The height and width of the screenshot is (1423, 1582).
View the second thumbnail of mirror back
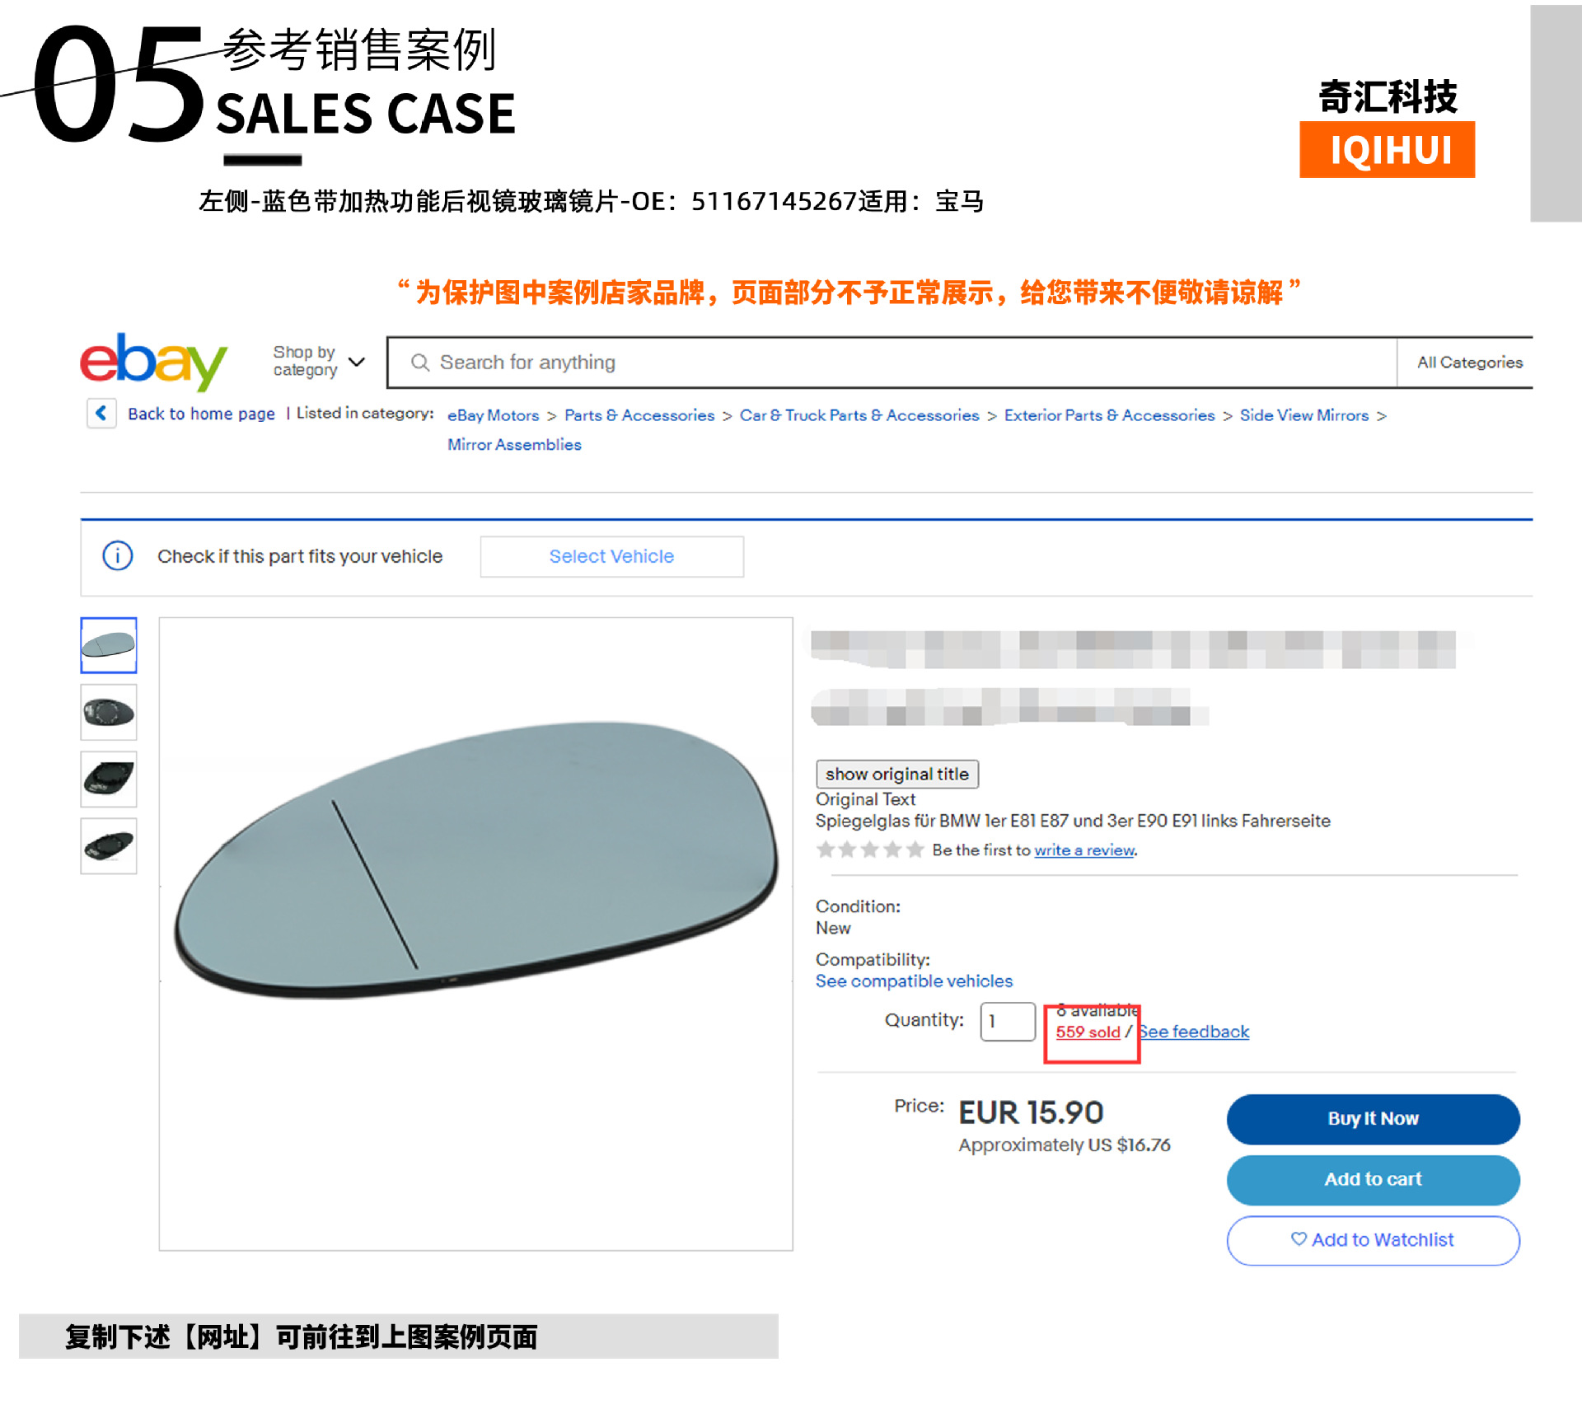click(109, 712)
